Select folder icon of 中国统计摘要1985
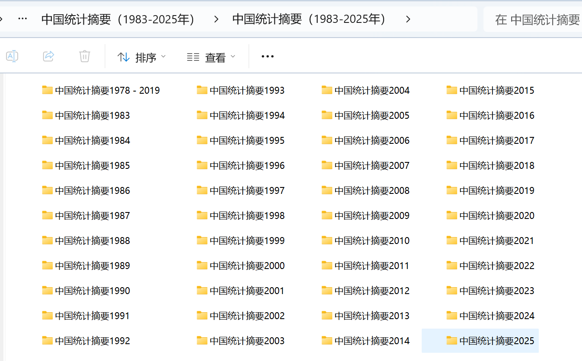Screen dimensions: 582x361 tap(48, 165)
